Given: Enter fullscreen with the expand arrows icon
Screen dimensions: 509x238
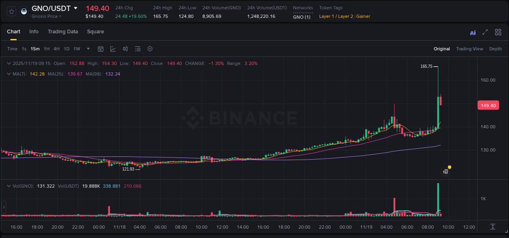Looking at the screenshot, I should pos(485,32).
